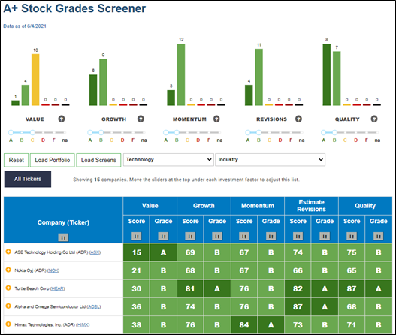
Task: Open the HEAR ticker link
Action: 58,288
